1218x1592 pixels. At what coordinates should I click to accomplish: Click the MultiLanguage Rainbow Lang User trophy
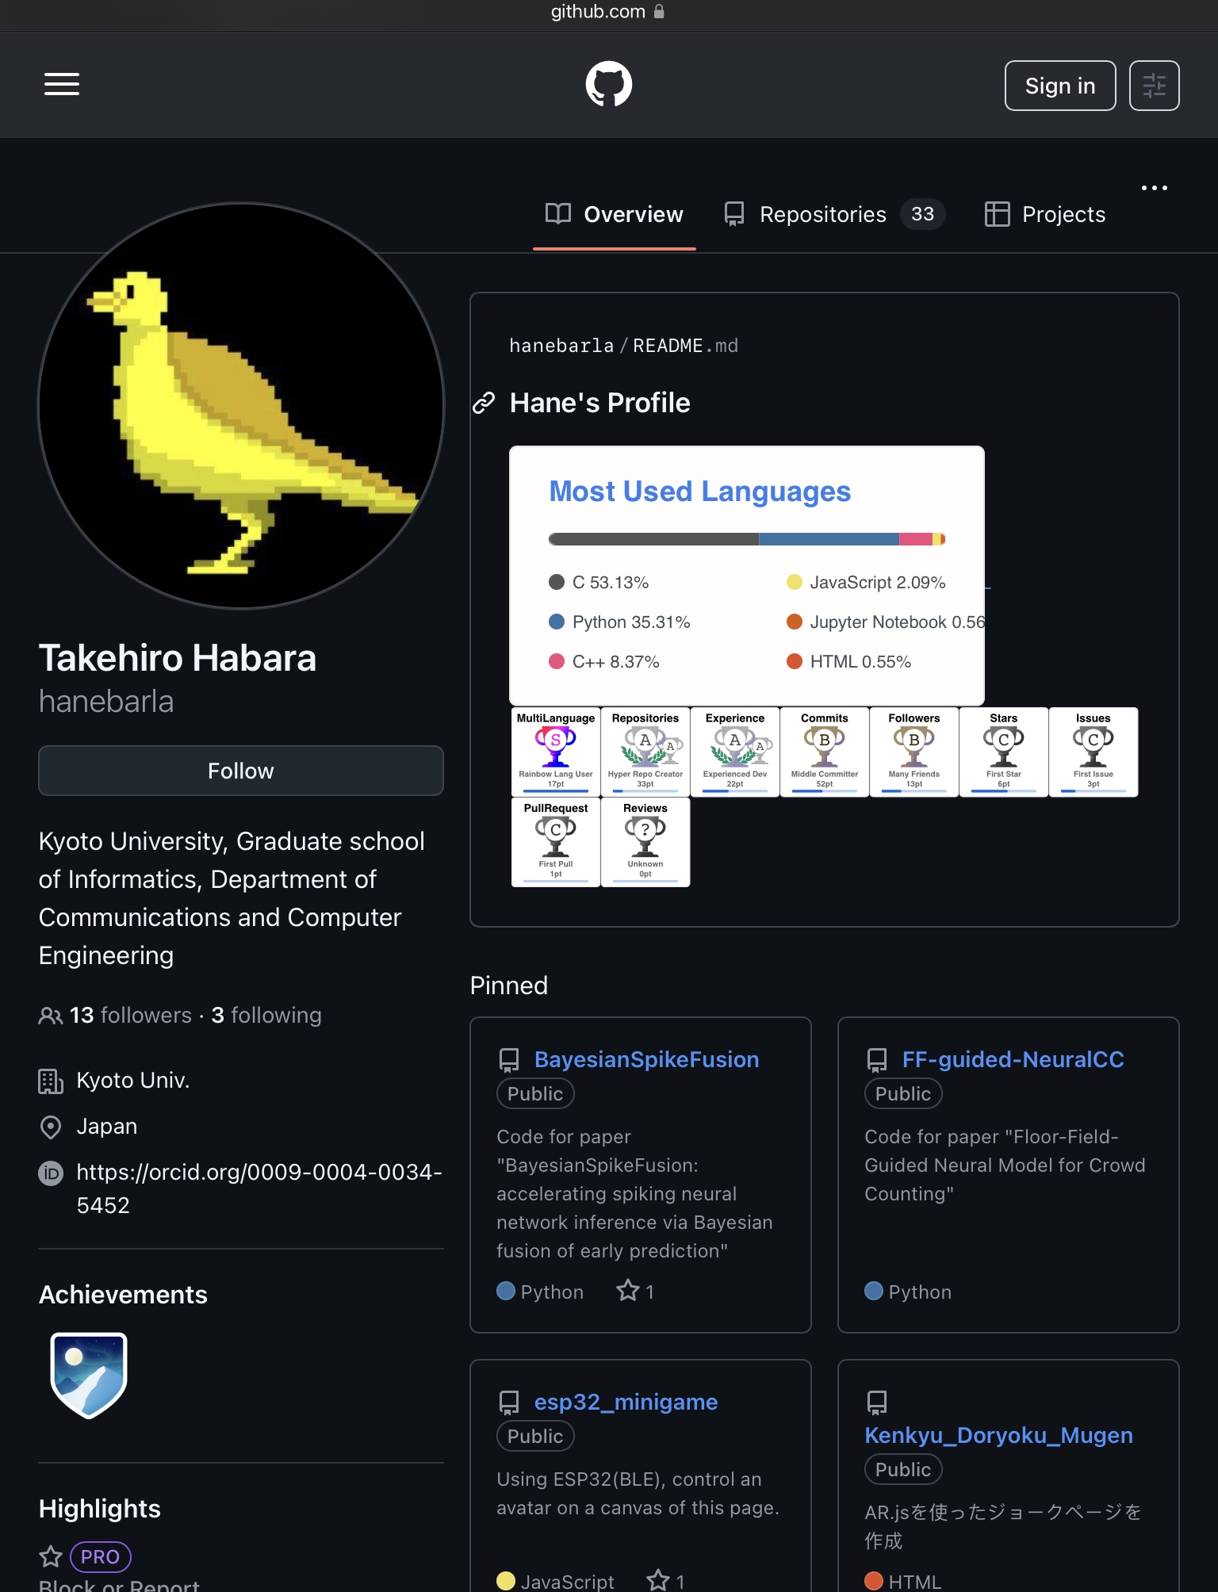(x=556, y=752)
